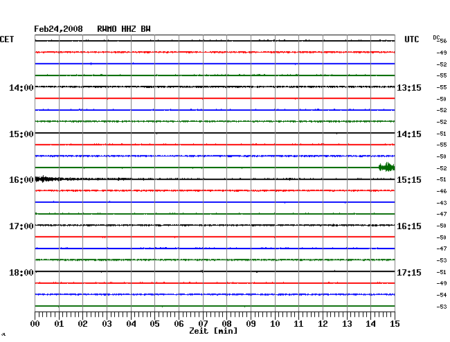Select minute tick label 05
The image size is (450, 342).
click(154, 323)
